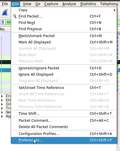120x151 pixels.
Task: Open Configuration Profiles... entry
Action: click(64, 134)
